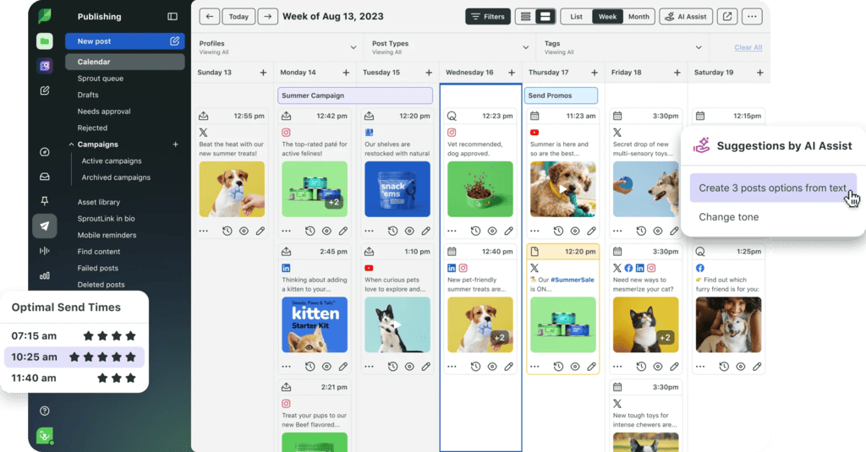
Task: Open Needs approval in sidebar
Action: tap(104, 112)
